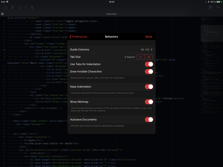This screenshot has width=223, height=167.
Task: Click the "</nav>" closing tag line
Action: pos(17,115)
